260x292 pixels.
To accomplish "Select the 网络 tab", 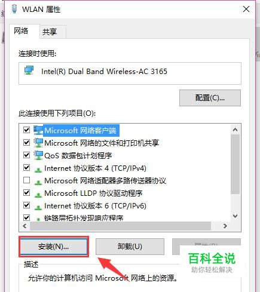I will pos(21,31).
